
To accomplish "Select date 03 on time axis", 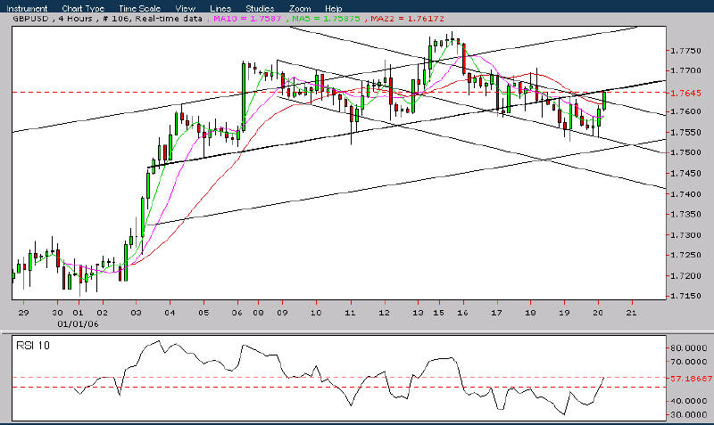I will pos(137,313).
